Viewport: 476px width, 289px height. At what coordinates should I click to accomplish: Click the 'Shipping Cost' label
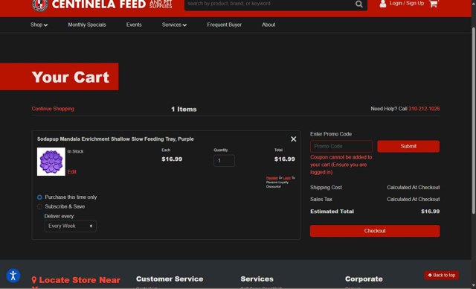click(x=326, y=188)
